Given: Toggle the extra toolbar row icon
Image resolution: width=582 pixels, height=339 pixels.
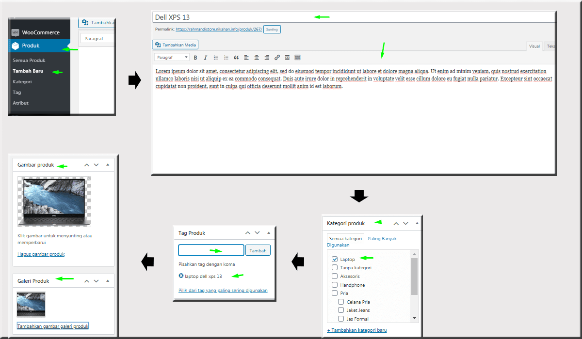Looking at the screenshot, I should tap(297, 57).
